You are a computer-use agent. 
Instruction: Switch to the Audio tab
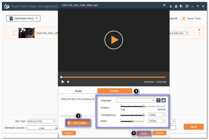point(78,91)
